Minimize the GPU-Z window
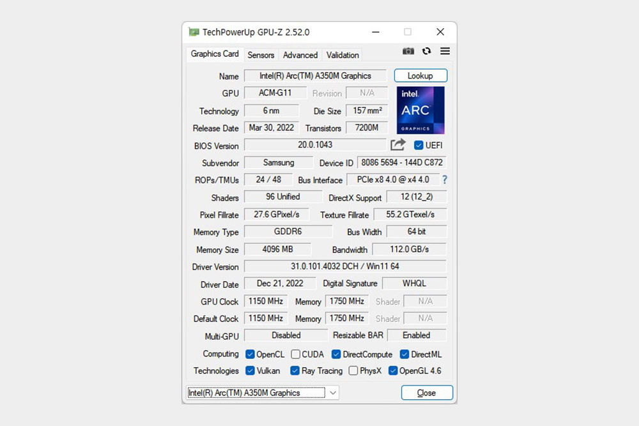The width and height of the screenshot is (639, 426). (x=376, y=32)
